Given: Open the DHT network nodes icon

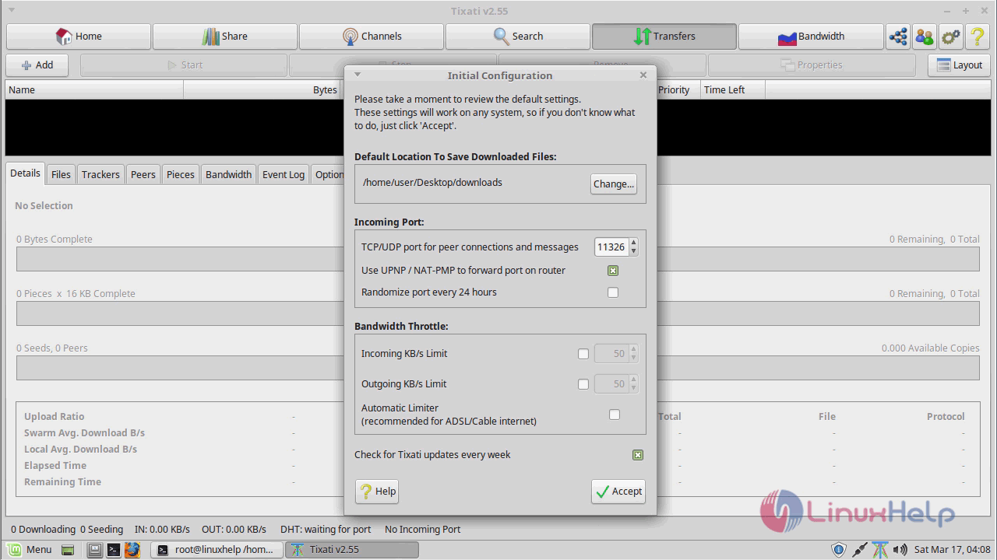Looking at the screenshot, I should [898, 37].
